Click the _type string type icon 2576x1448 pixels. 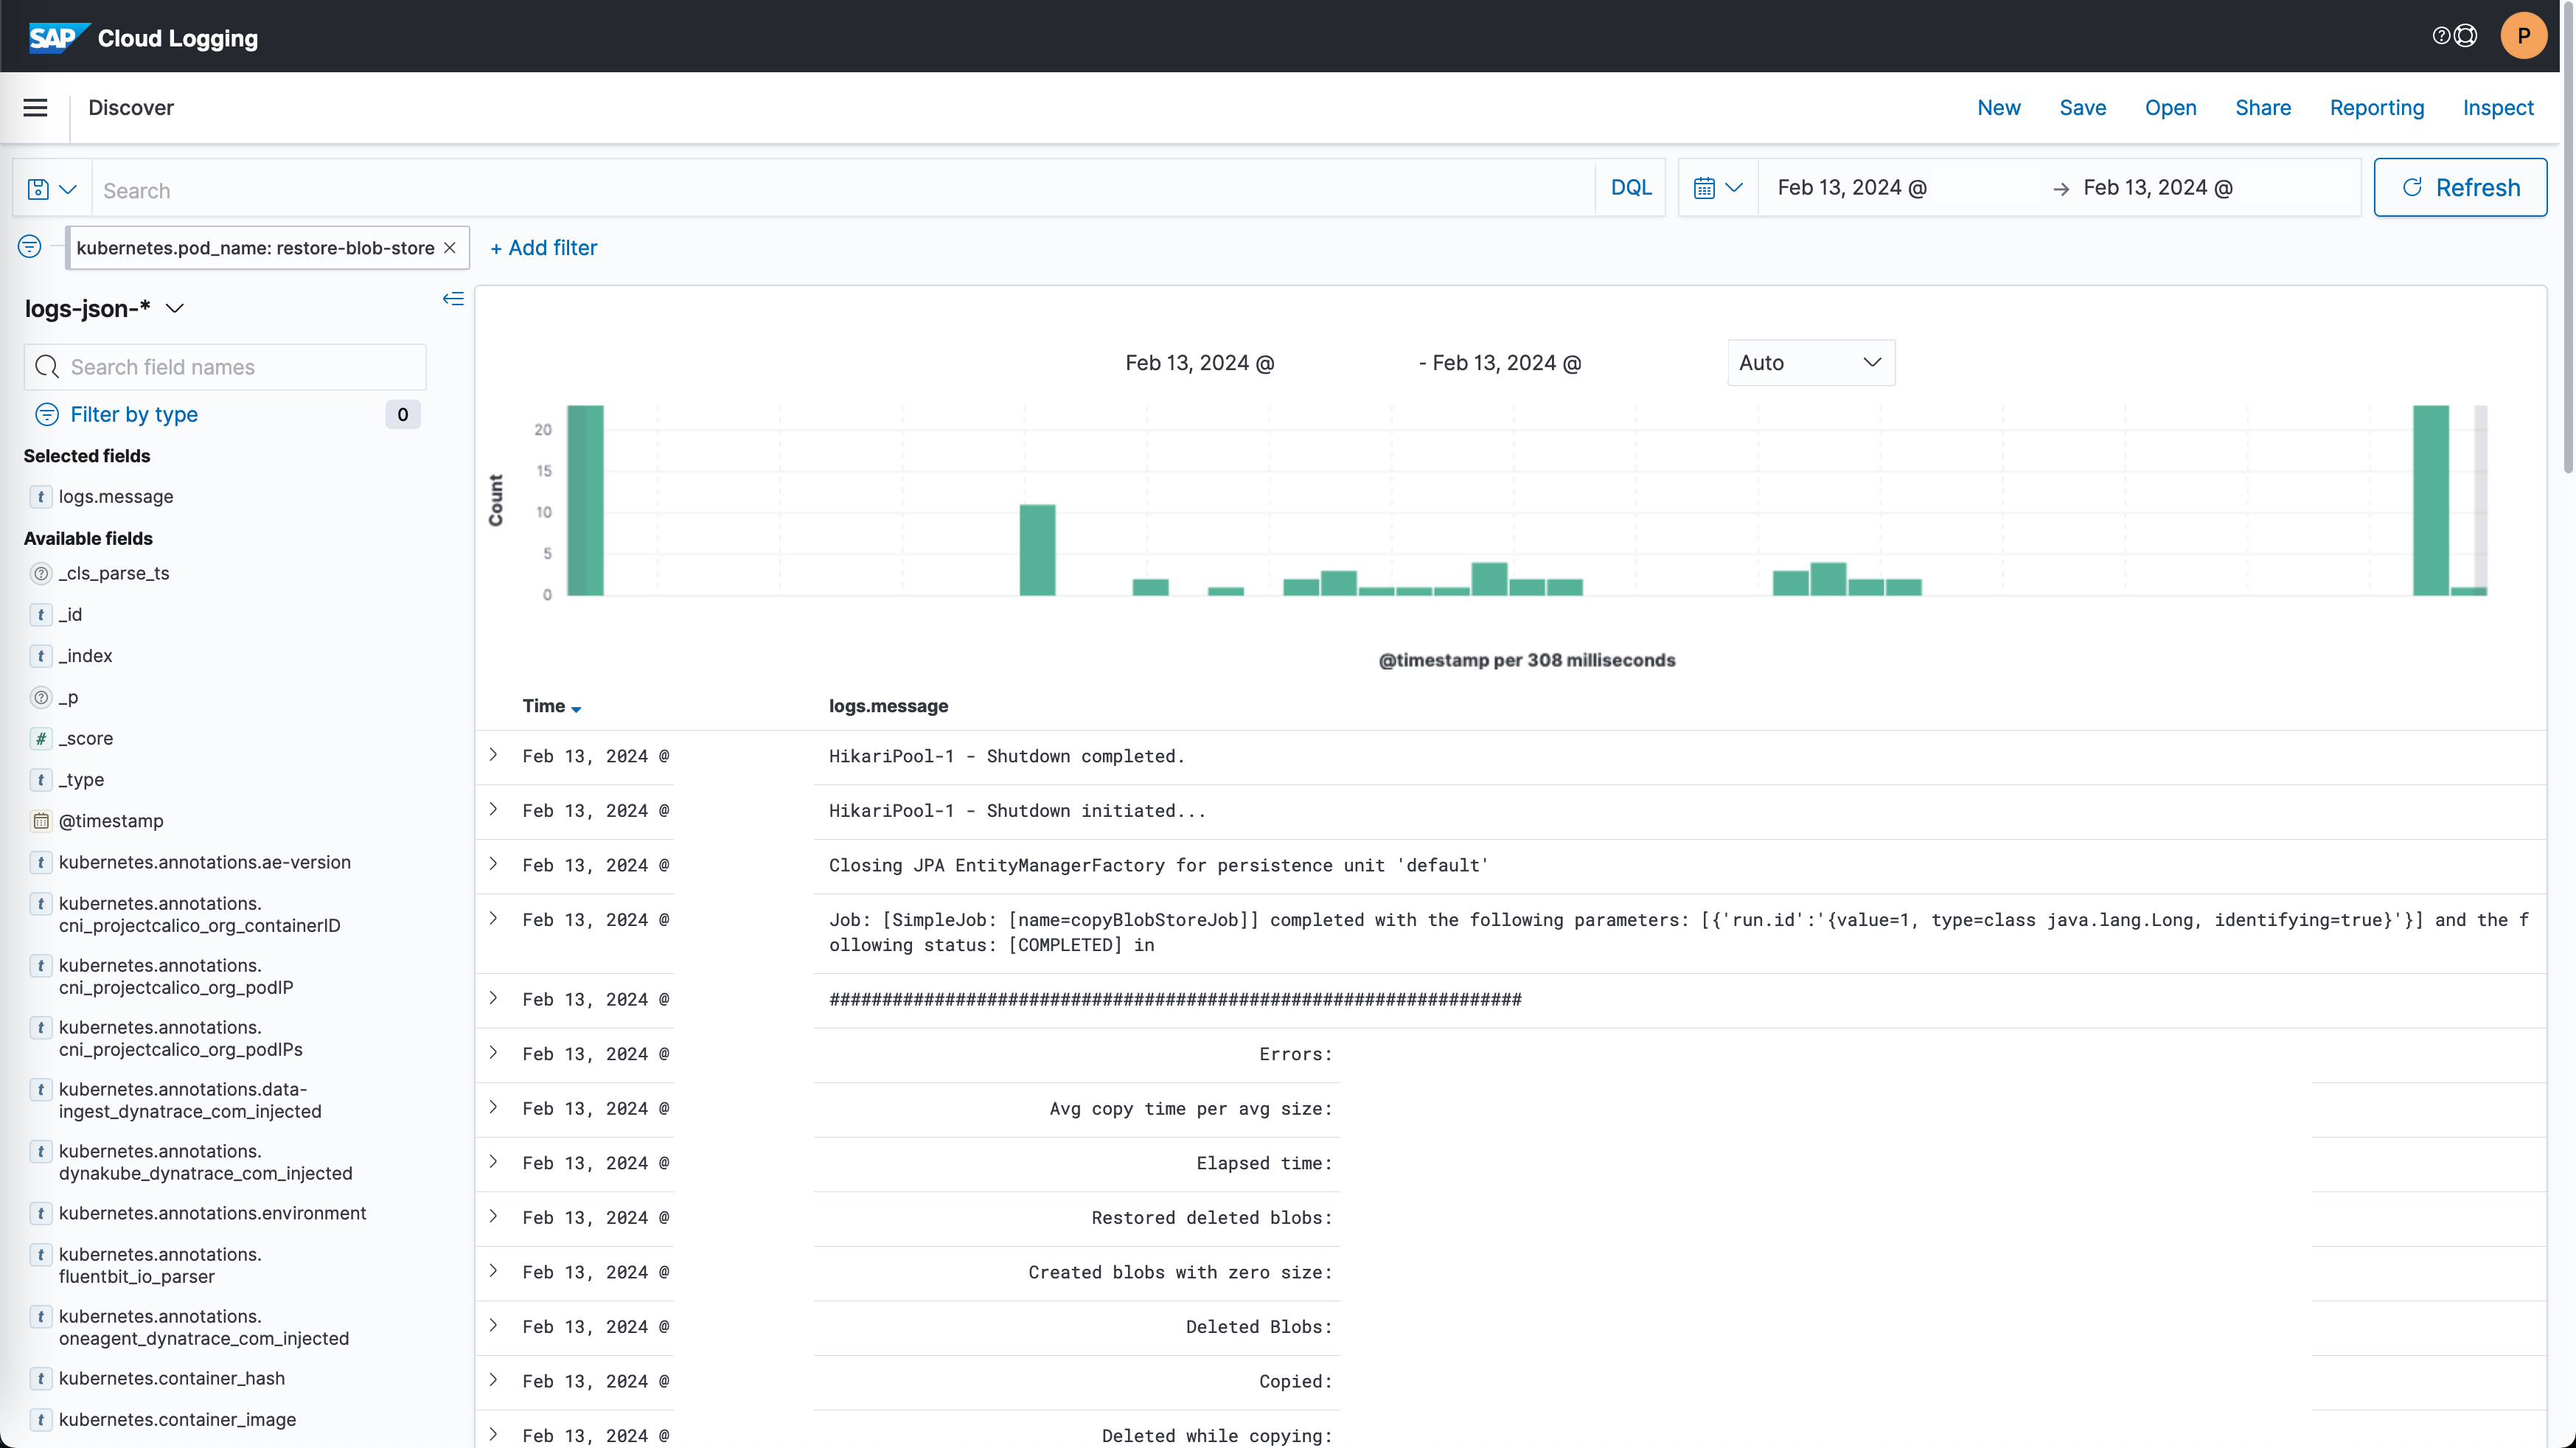point(41,780)
